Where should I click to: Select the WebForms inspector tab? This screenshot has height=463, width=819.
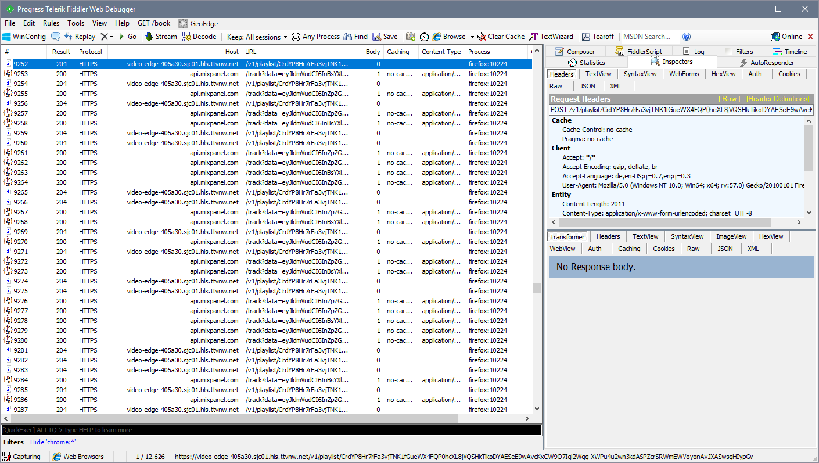click(x=684, y=74)
